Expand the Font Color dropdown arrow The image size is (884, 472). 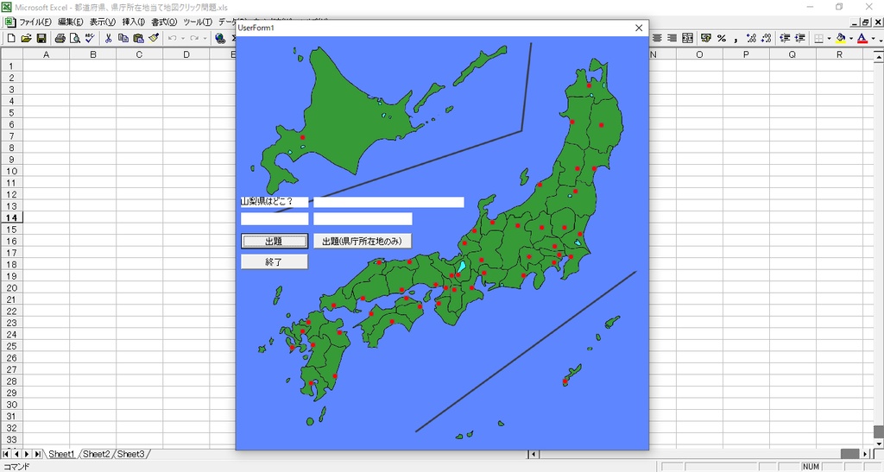[873, 38]
